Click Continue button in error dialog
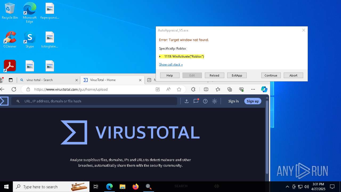The height and width of the screenshot is (192, 341). click(271, 75)
